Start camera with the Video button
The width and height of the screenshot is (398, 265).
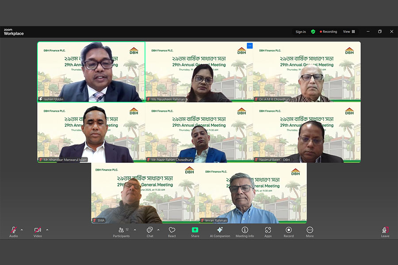tap(38, 231)
